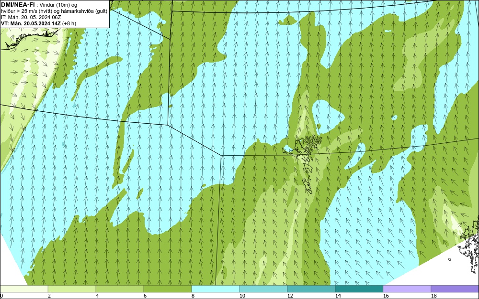Click the legend scale label 10
Screen dimensions: 479x299
[x=242, y=296]
